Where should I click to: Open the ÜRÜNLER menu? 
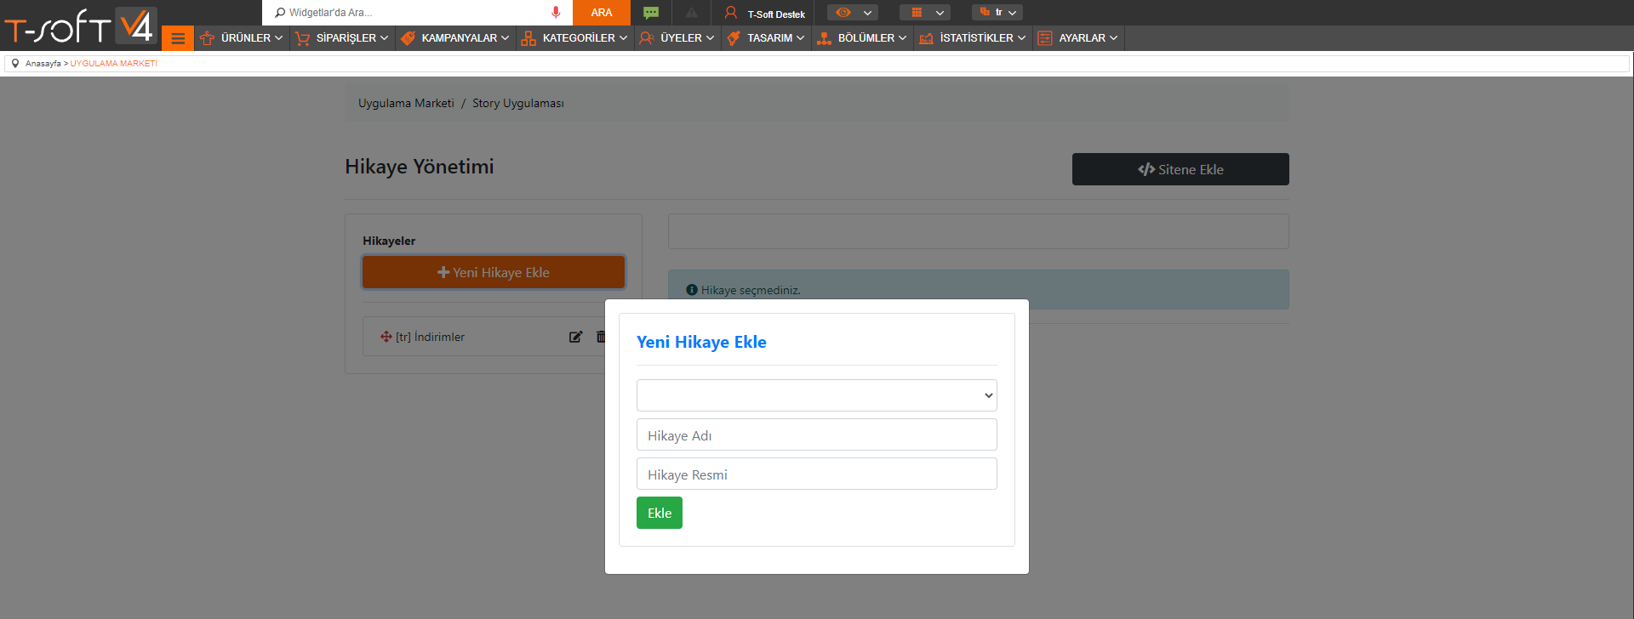click(242, 38)
